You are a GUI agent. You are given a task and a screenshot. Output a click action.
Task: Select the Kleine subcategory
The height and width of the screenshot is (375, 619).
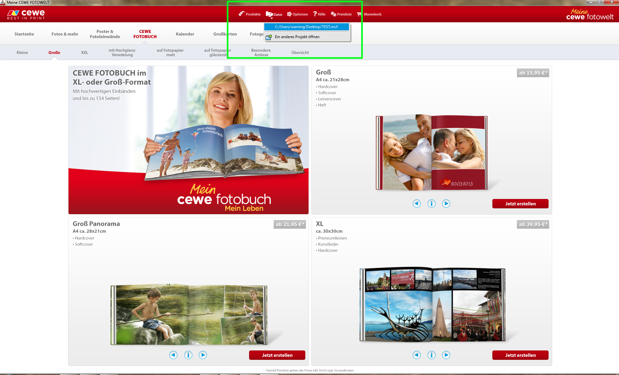22,52
